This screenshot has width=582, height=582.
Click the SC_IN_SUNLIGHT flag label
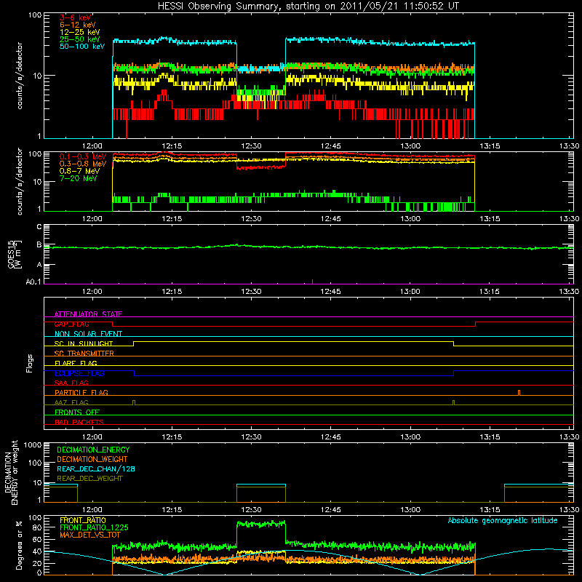(84, 343)
